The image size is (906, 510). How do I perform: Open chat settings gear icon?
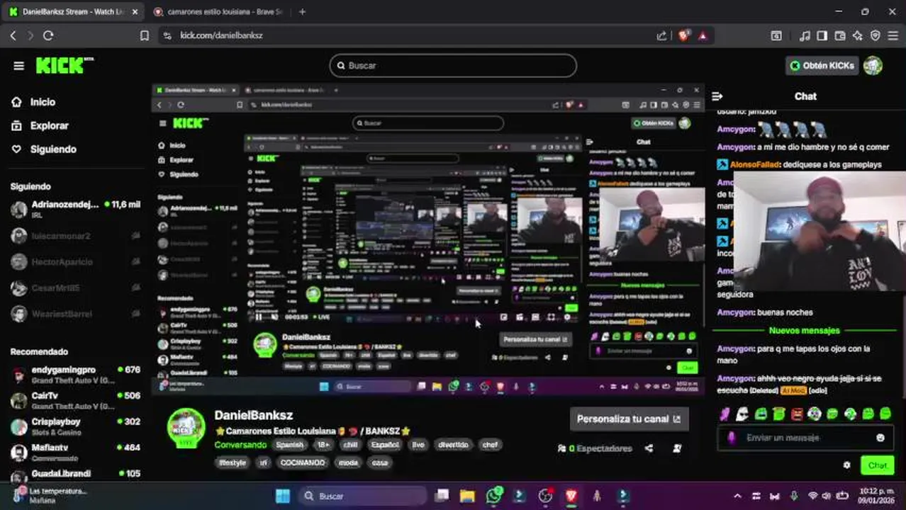pos(846,465)
